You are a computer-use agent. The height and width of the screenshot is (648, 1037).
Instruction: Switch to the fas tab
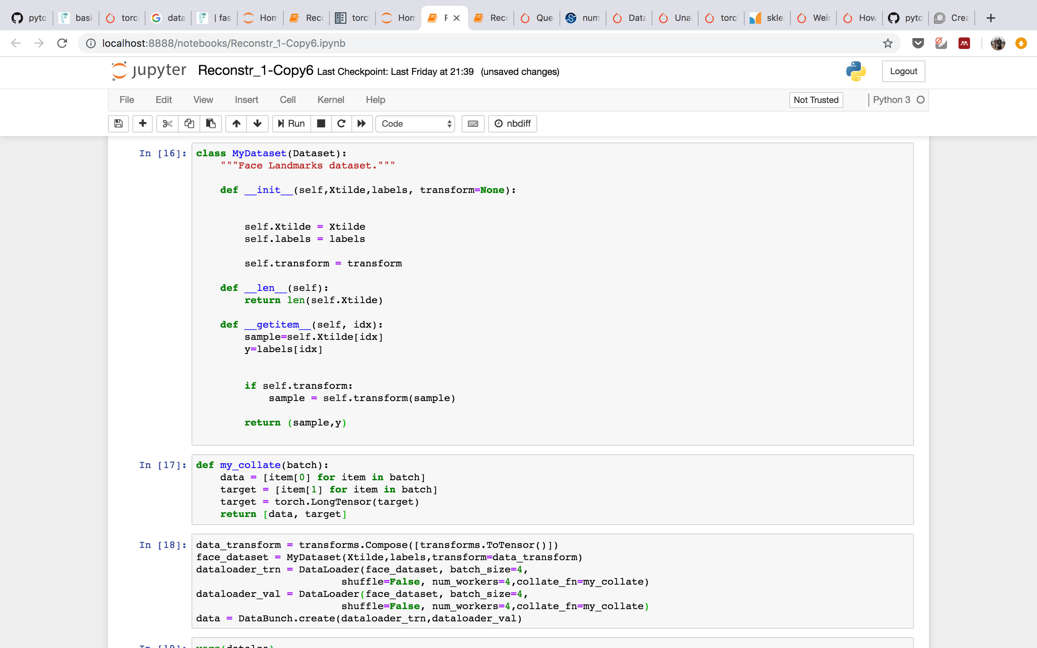(214, 18)
